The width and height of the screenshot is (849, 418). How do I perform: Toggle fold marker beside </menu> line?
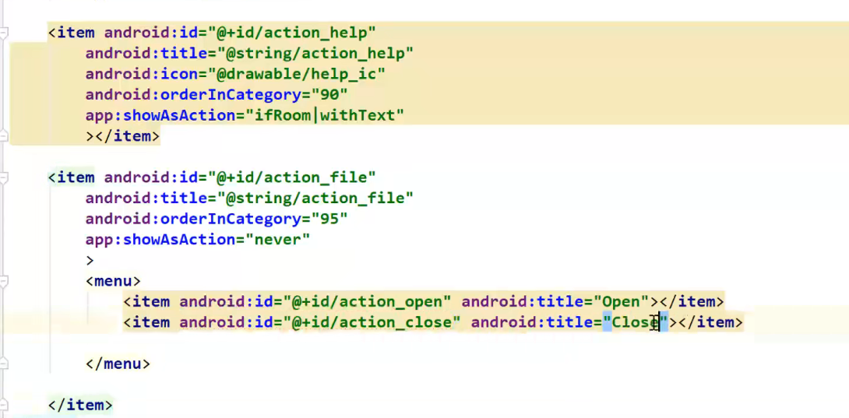(4, 364)
